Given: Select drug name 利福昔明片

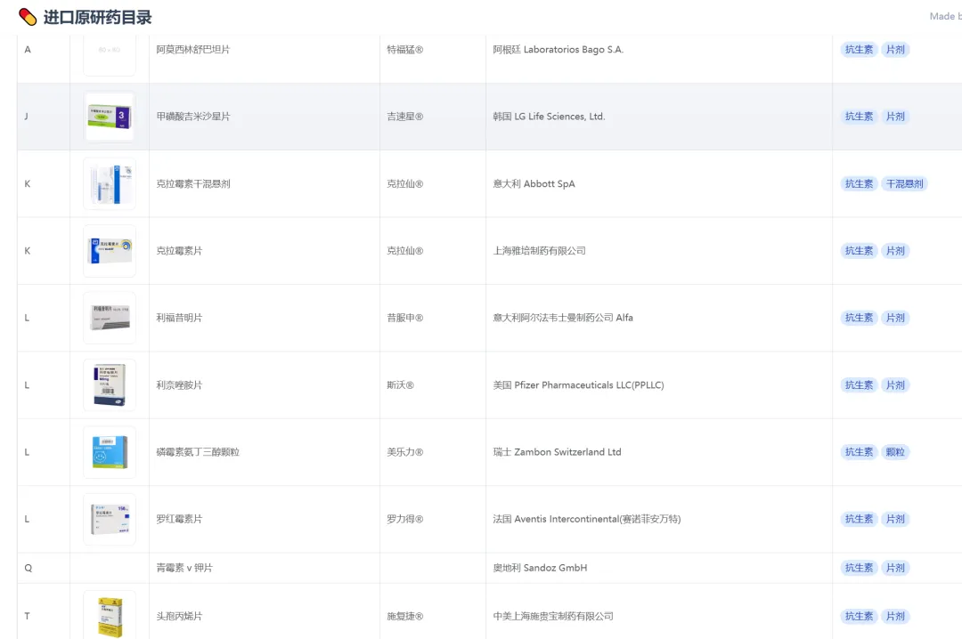Looking at the screenshot, I should pos(179,318).
